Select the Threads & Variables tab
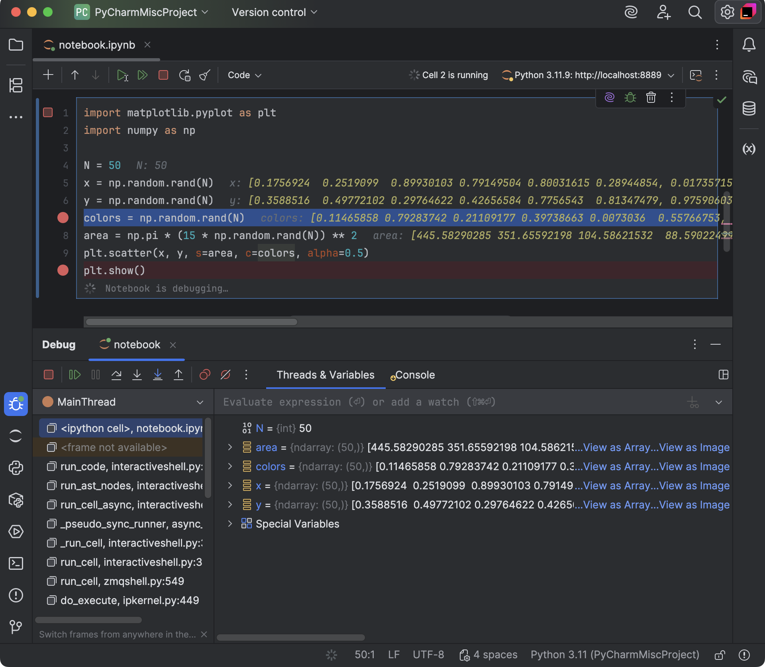This screenshot has height=667, width=765. (326, 375)
